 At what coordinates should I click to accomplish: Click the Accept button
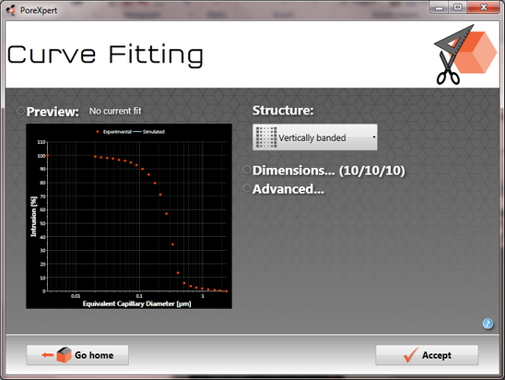point(427,355)
